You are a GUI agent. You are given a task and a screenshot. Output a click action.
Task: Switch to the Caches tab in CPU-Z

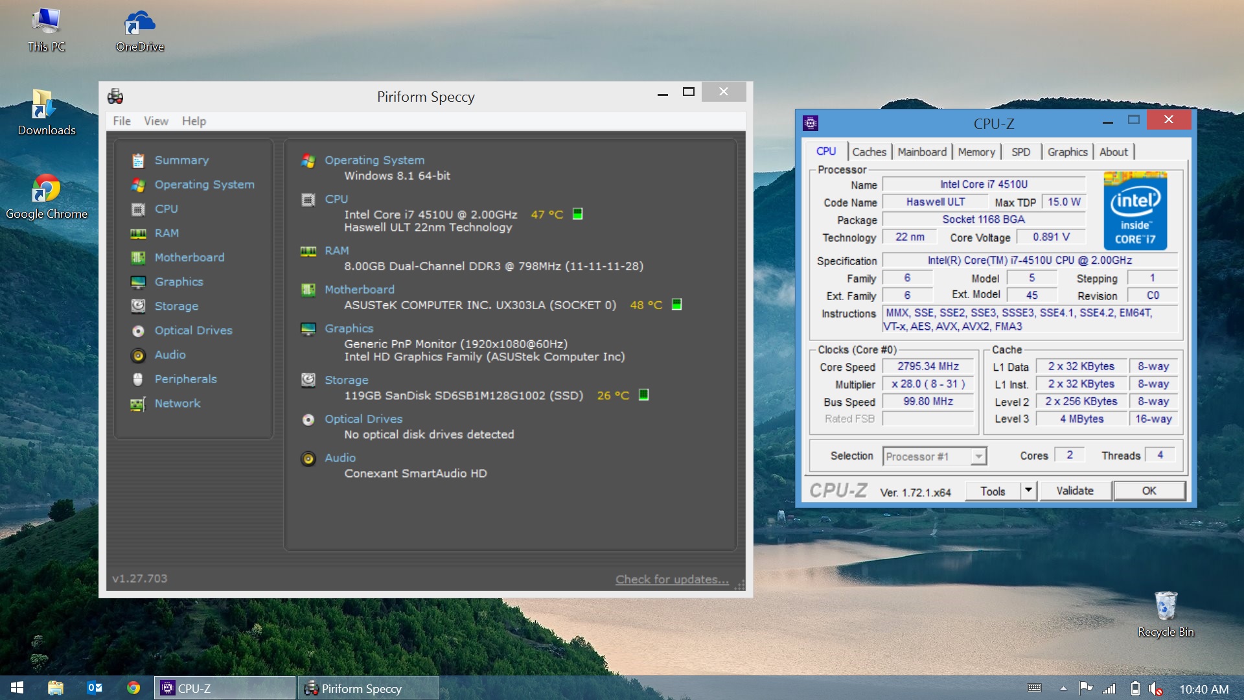point(869,152)
